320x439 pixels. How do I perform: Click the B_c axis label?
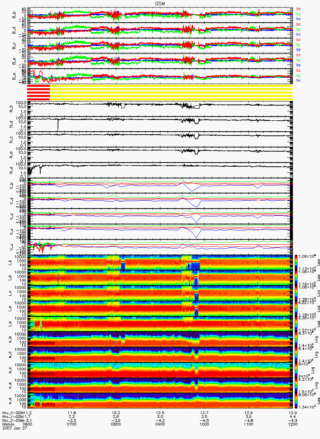click(14, 46)
